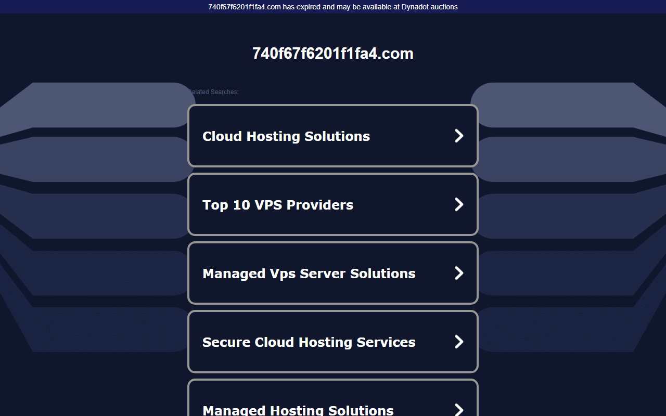Open Secure Cloud Hosting Services link
The image size is (666, 416).
click(333, 342)
